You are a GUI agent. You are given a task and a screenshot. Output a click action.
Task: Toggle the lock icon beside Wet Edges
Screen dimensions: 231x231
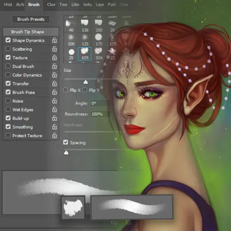point(55,109)
